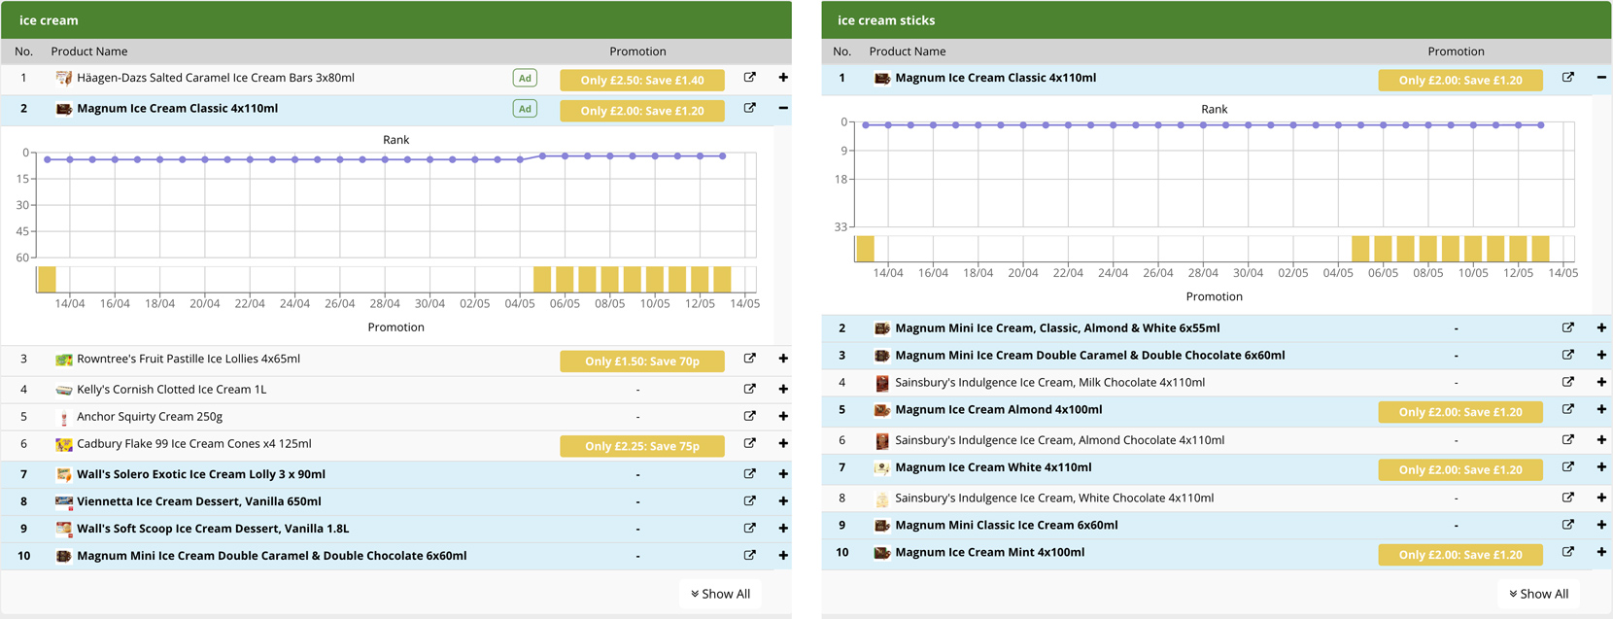Click first promotion bar in ice cream sticks chart
Screen dimensions: 1613x619
click(x=865, y=249)
